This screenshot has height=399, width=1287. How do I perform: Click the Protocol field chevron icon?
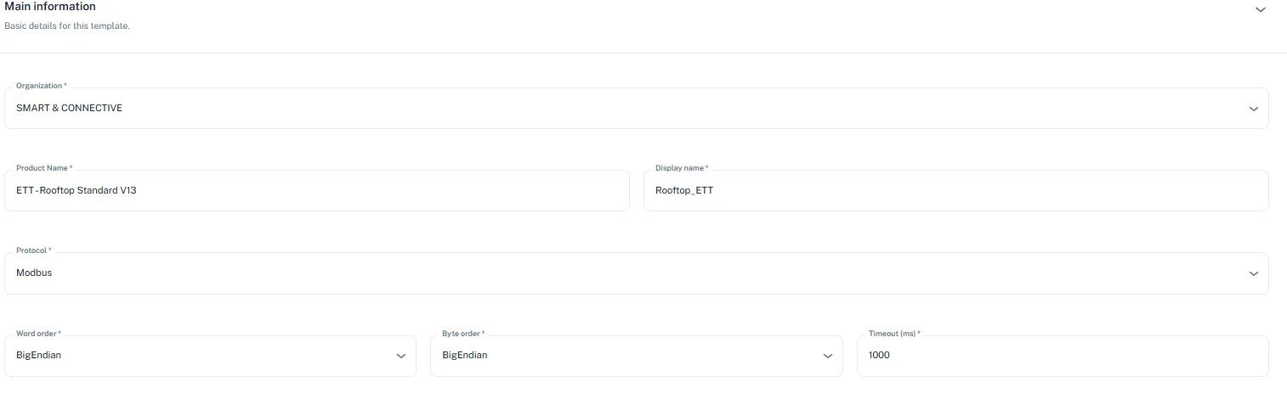point(1253,273)
